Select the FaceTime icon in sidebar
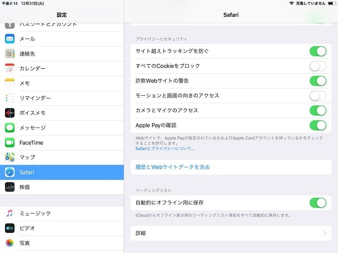The width and height of the screenshot is (338, 253). click(x=10, y=143)
